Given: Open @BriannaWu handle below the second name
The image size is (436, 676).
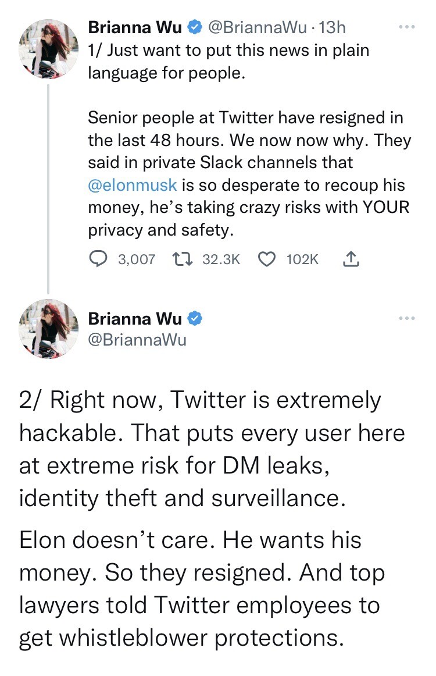Looking at the screenshot, I should [137, 340].
